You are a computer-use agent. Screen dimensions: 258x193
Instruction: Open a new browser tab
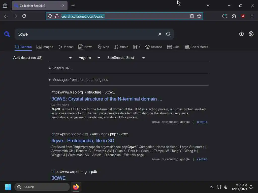click(x=73, y=6)
